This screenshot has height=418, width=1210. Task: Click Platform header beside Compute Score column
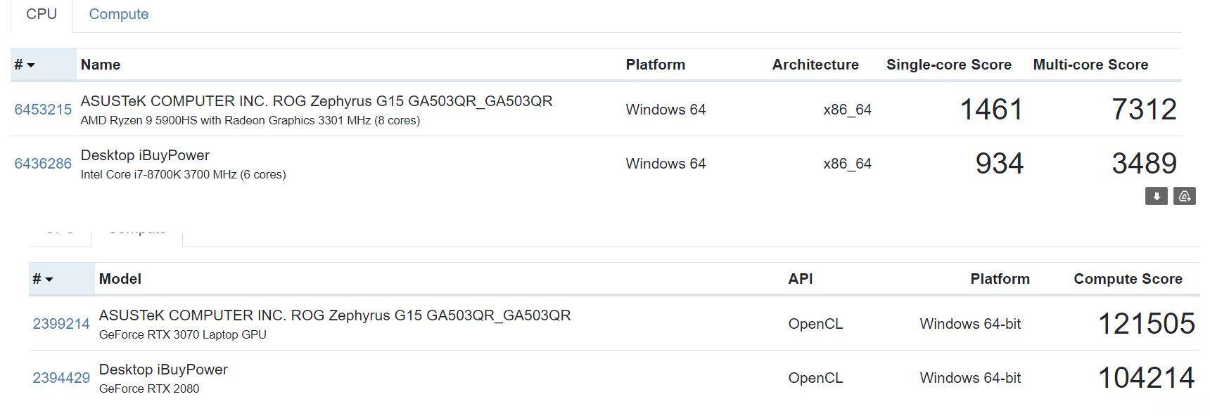pyautogui.click(x=1000, y=279)
